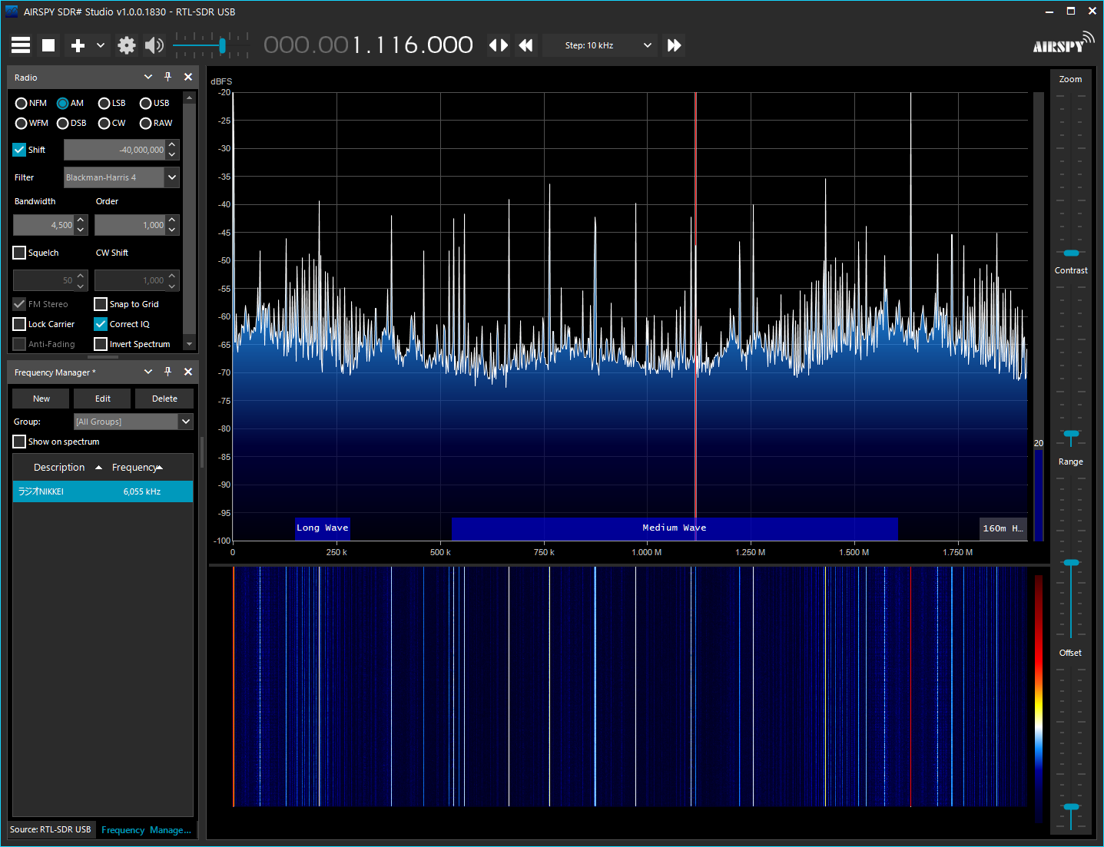Screen dimensions: 1104x847
Task: Collapse the Frequency Manager panel chevron
Action: pyautogui.click(x=148, y=372)
